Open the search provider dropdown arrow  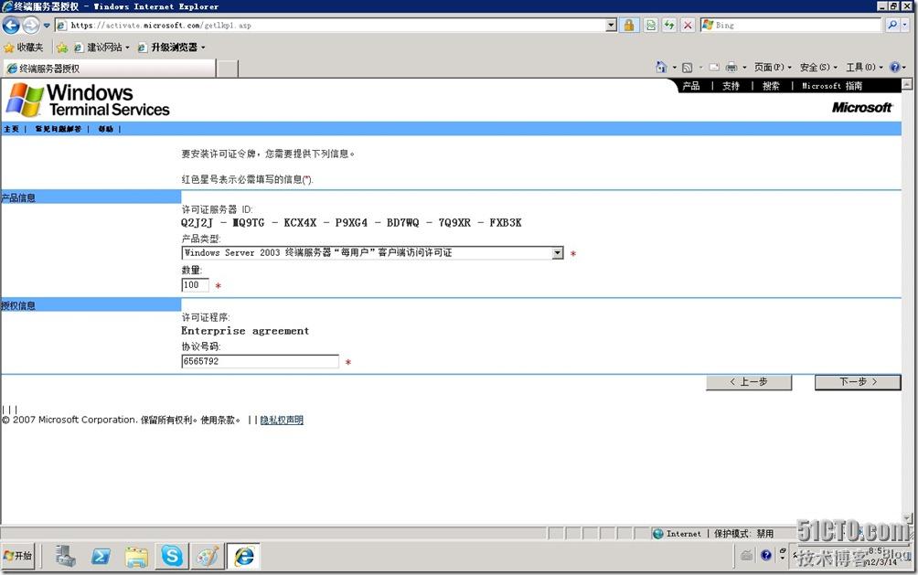tap(905, 26)
